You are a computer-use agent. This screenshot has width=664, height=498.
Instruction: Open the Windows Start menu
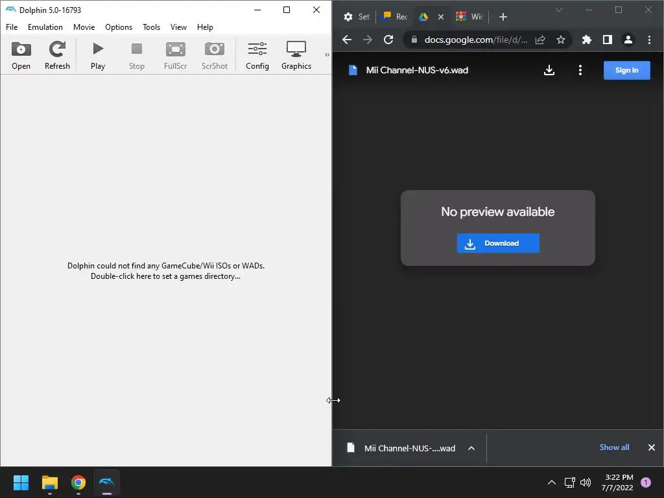[x=21, y=482]
